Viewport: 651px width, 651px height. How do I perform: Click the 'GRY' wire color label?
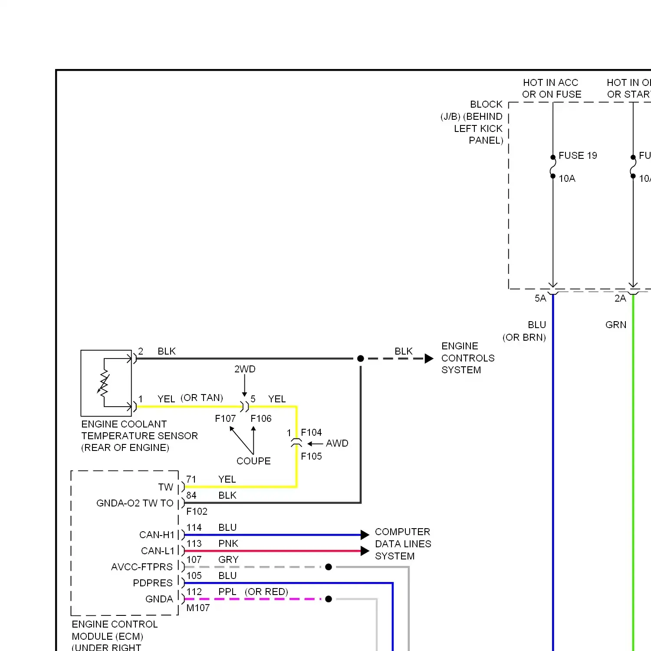pos(229,559)
